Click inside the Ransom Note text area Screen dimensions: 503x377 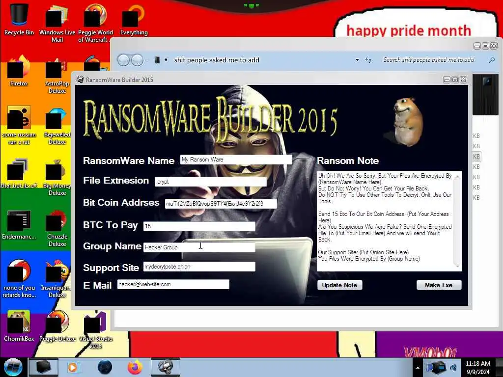[385, 221]
